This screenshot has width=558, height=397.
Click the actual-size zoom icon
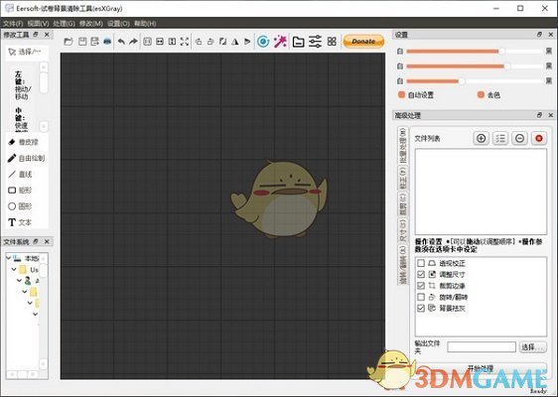147,42
